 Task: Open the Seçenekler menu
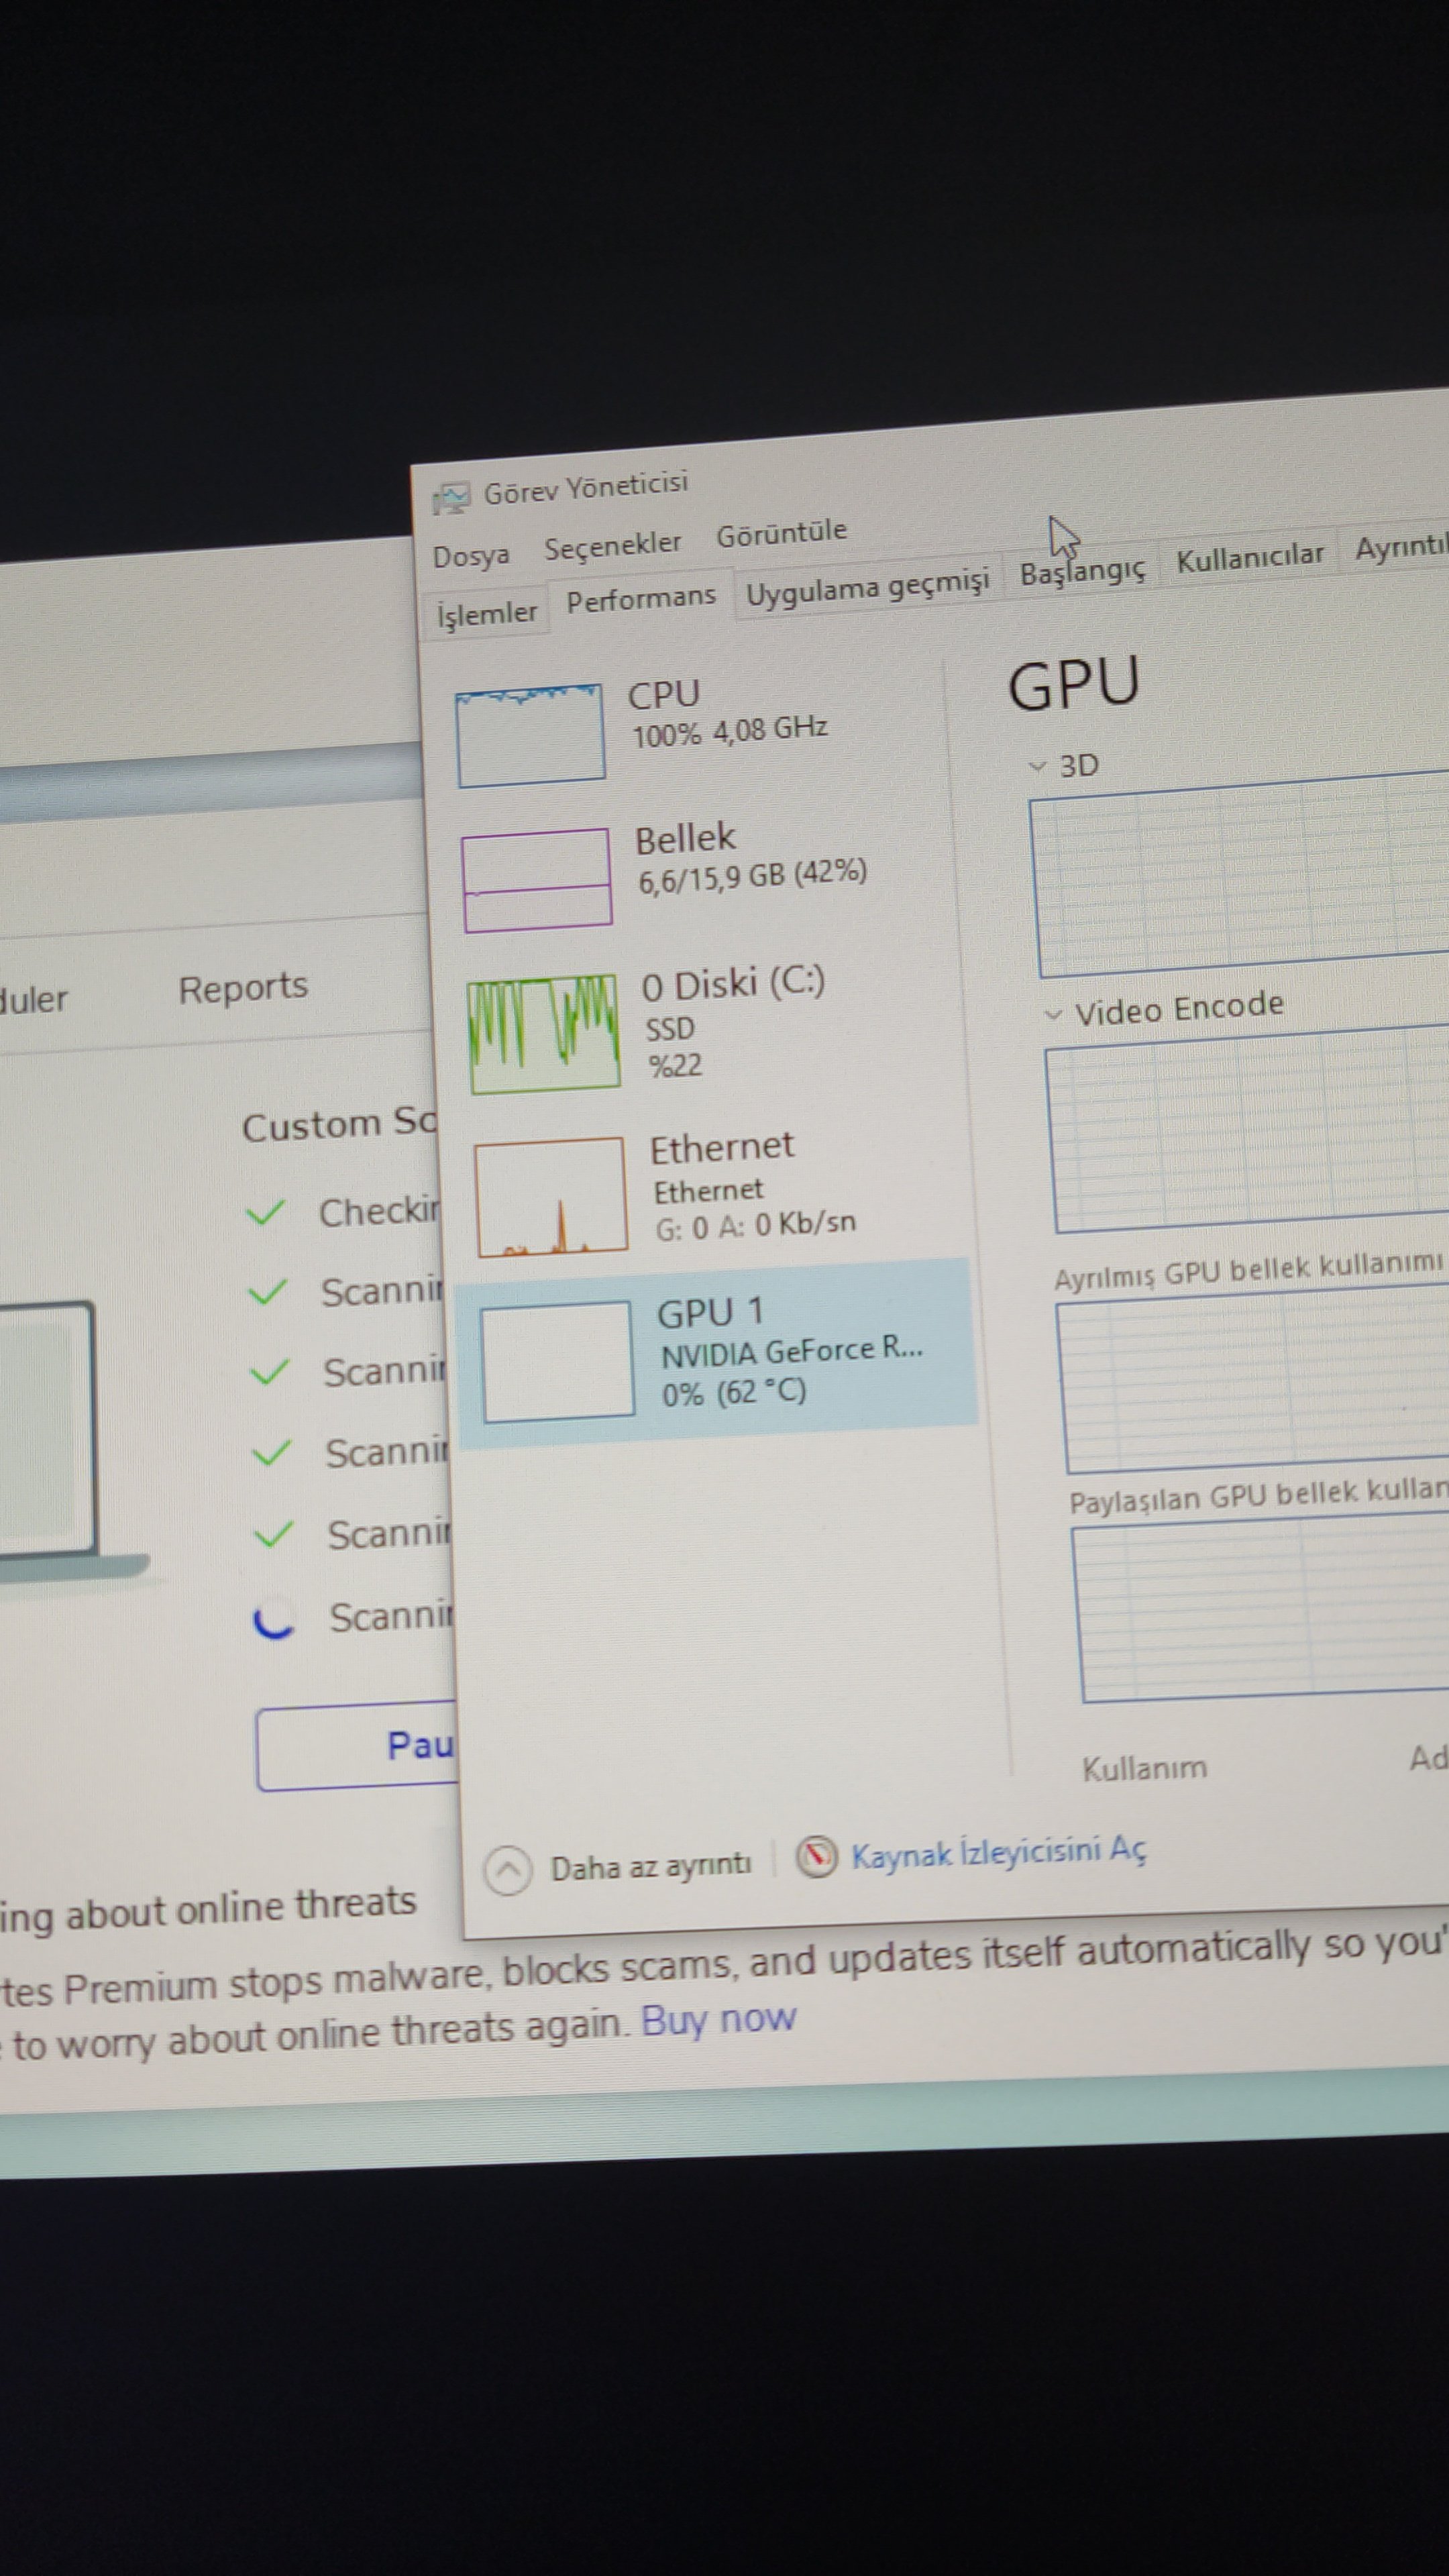coord(612,545)
